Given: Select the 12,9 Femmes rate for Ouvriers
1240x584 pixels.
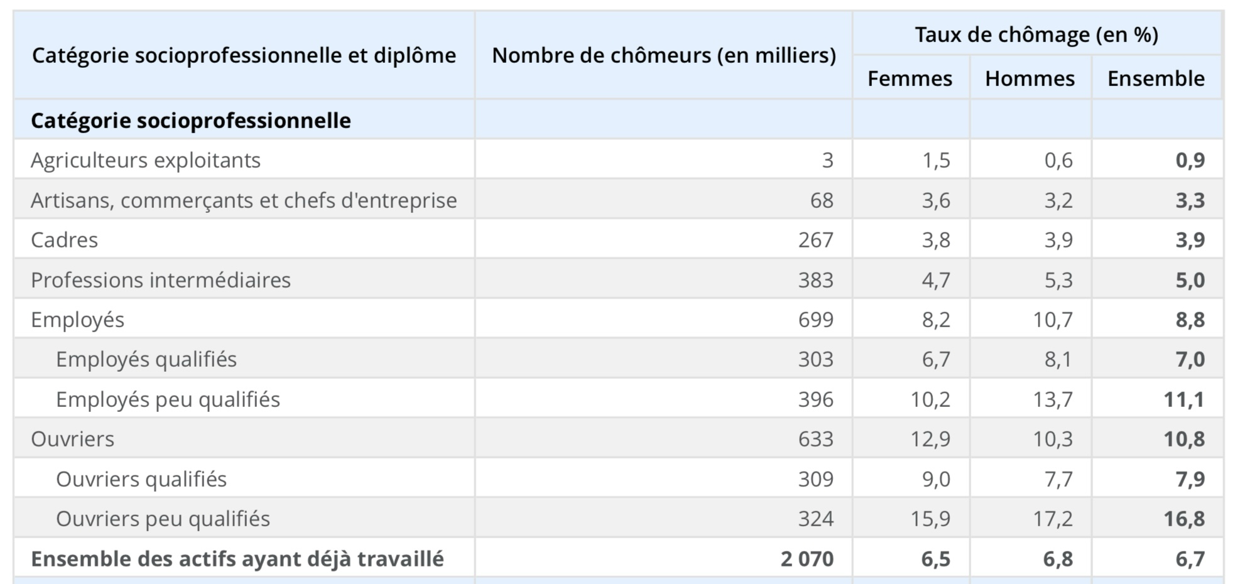Looking at the screenshot, I should [x=930, y=439].
